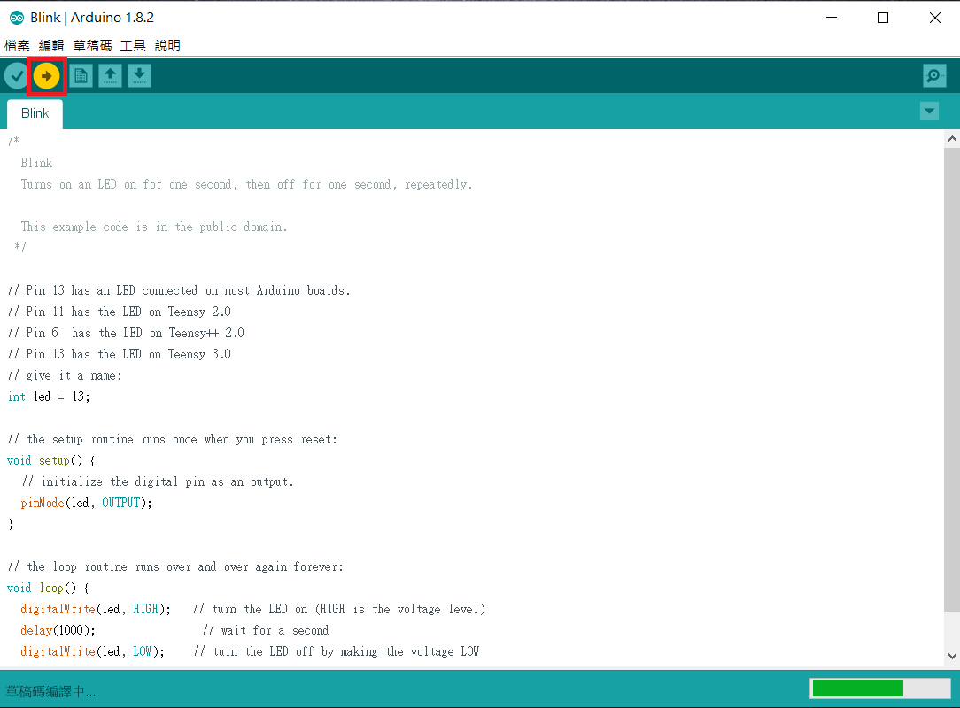This screenshot has width=960, height=708.
Task: Open a sketch with the up-arrow icon
Action: point(110,76)
